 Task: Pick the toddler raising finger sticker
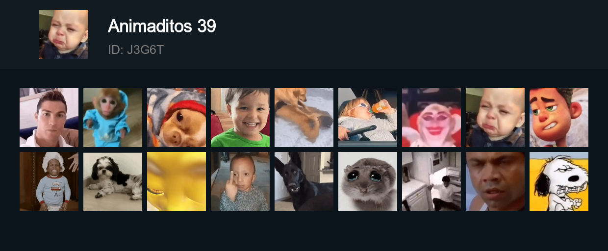click(x=240, y=181)
